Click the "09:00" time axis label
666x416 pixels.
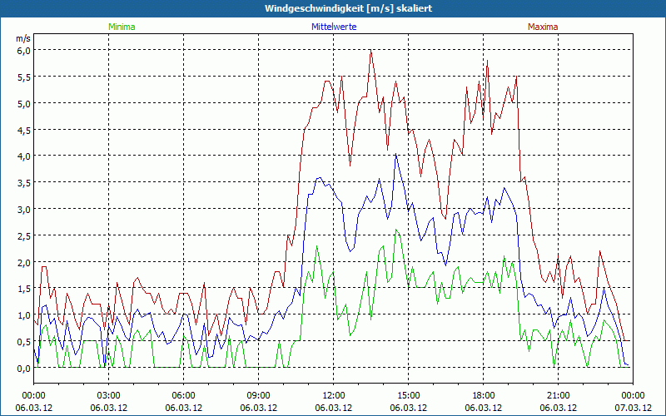point(259,396)
